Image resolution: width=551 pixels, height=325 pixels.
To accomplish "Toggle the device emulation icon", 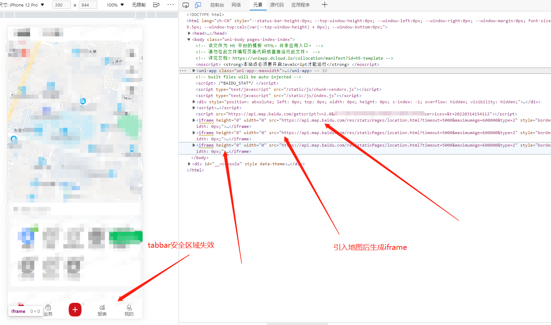I will [x=198, y=5].
